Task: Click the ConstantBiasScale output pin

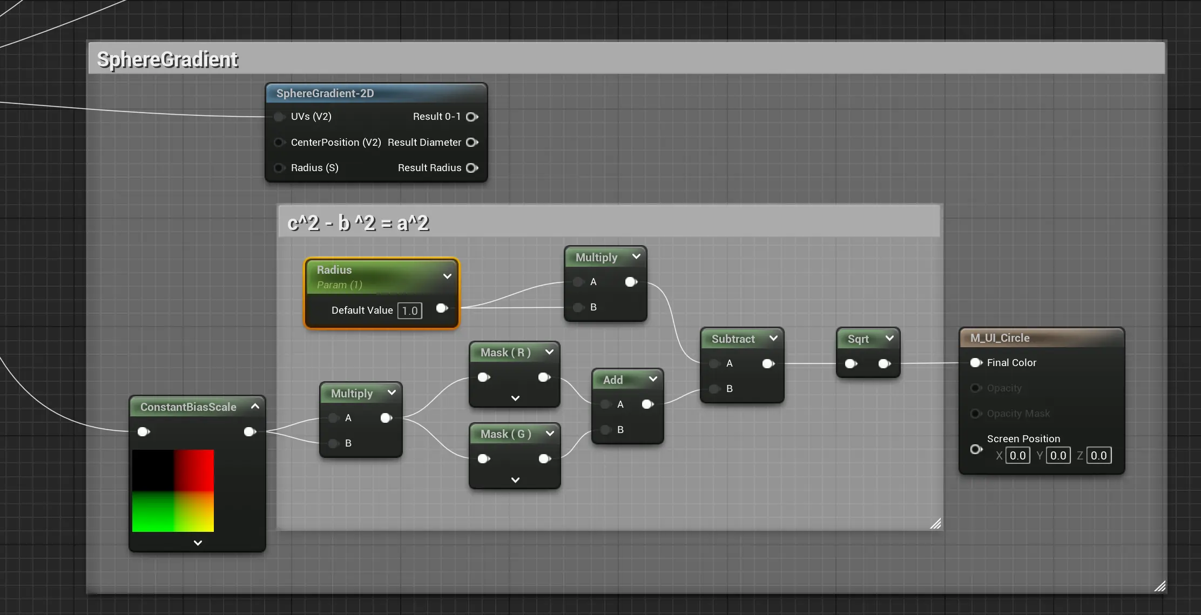Action: [249, 432]
